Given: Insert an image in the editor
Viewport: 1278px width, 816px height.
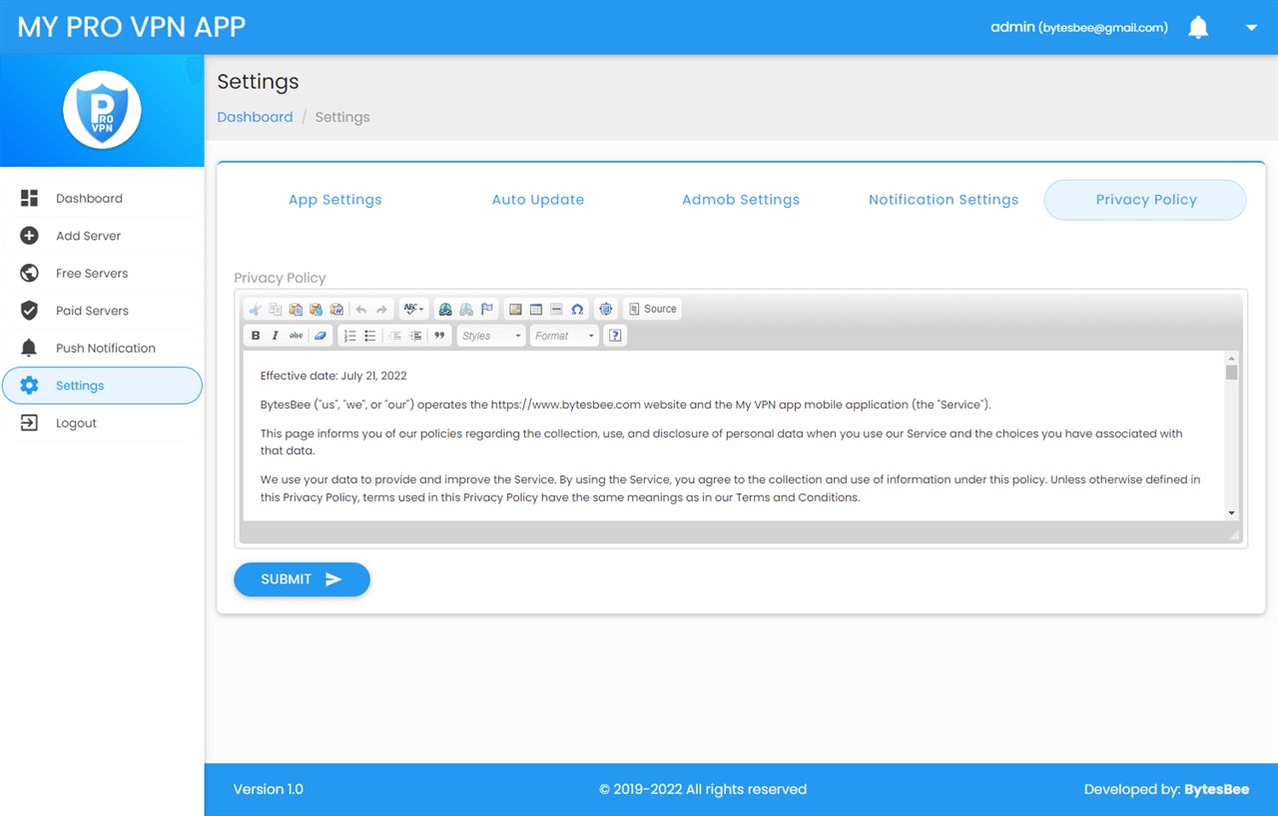Looking at the screenshot, I should (x=515, y=310).
